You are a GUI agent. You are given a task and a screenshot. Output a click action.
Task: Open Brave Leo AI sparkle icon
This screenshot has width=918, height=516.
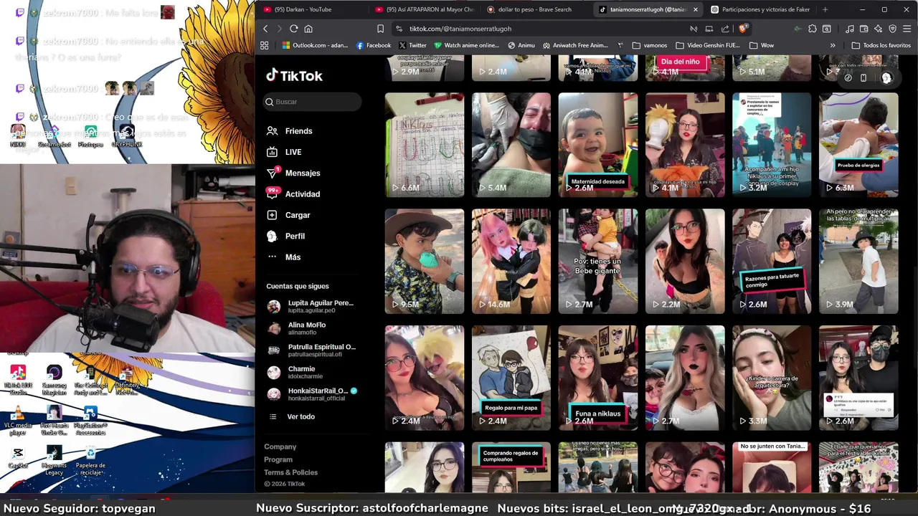coord(878,29)
